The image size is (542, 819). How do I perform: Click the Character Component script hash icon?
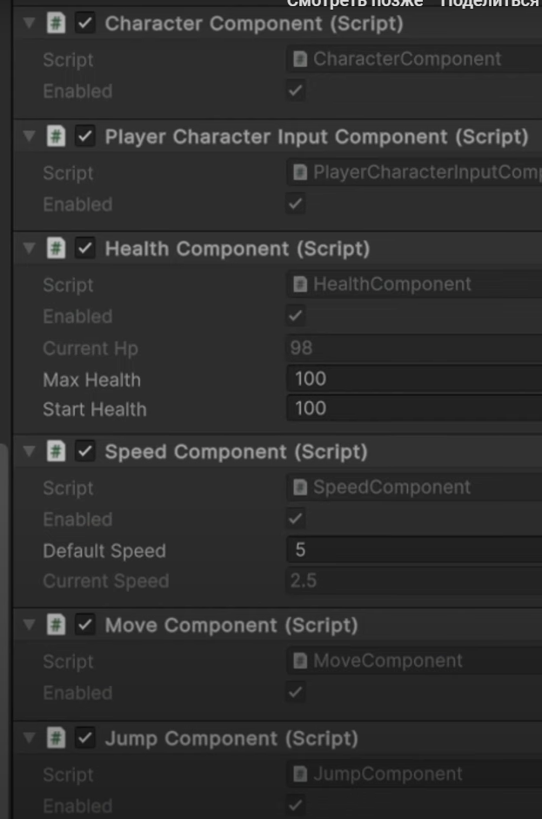(x=57, y=23)
